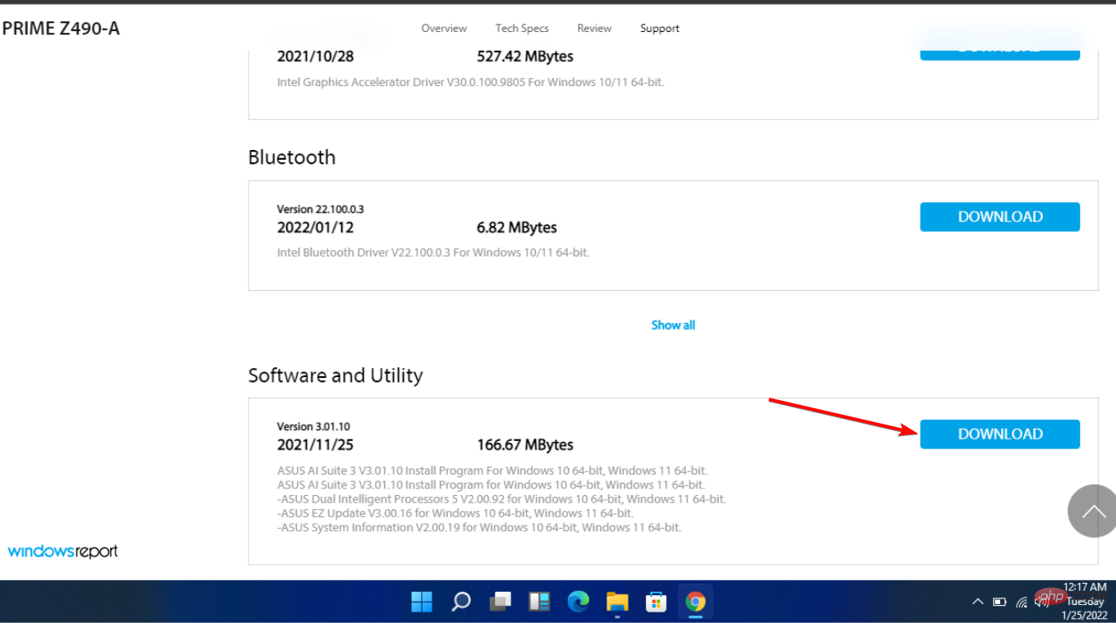Click Show all under Bluetooth
1116x623 pixels.
tap(673, 325)
